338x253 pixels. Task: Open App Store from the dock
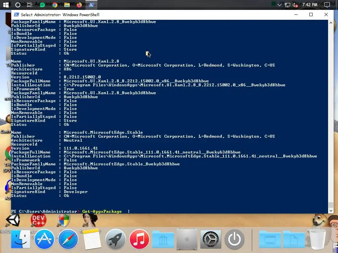click(x=44, y=239)
